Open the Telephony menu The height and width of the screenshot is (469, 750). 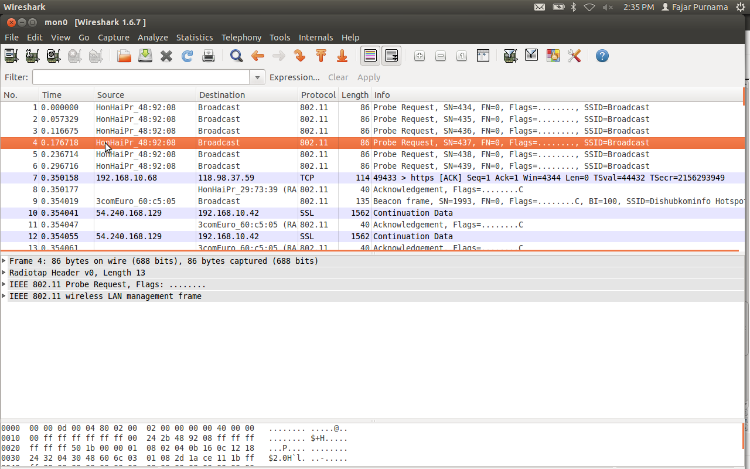coord(241,38)
